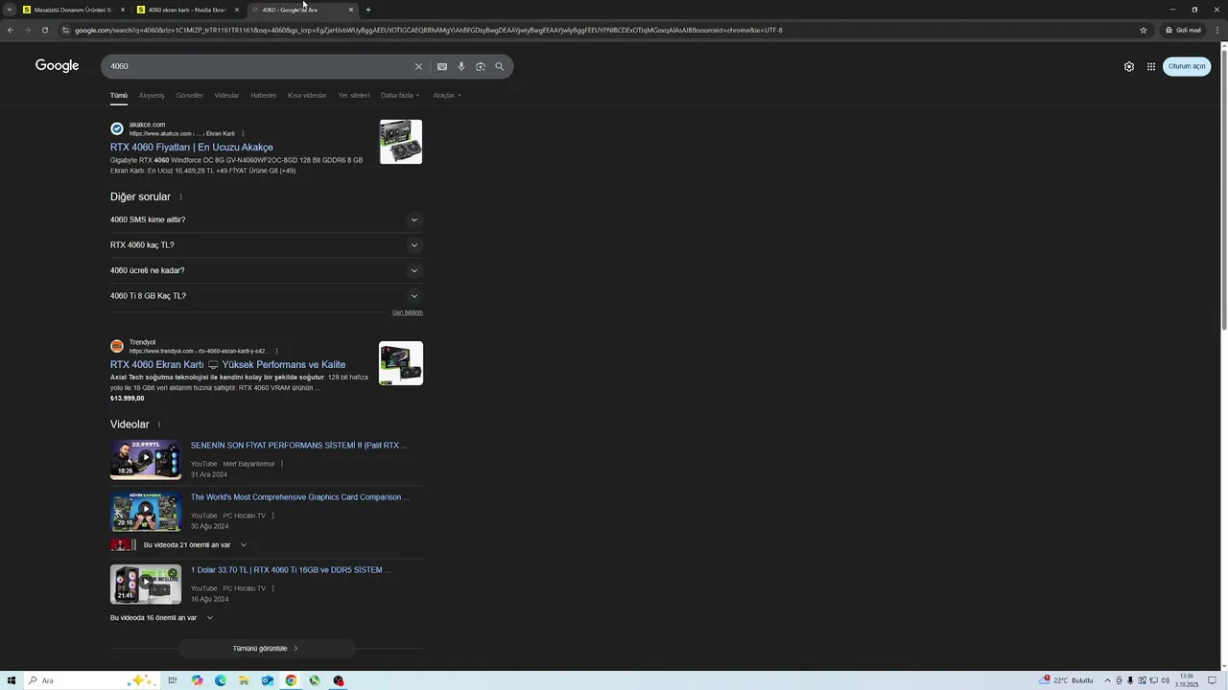Show hidden system tray icons
1228x690 pixels.
[x=1107, y=680]
